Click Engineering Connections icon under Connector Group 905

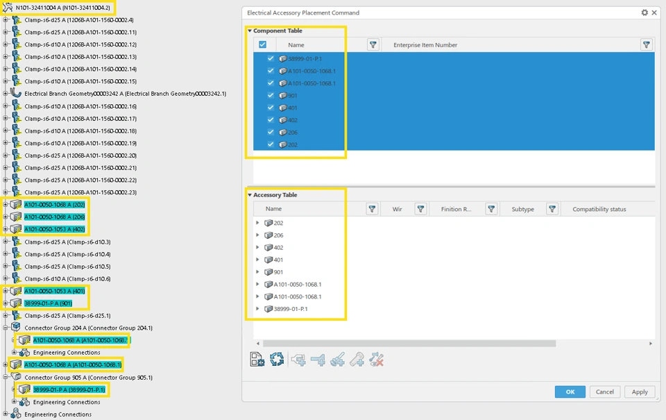[x=25, y=402]
